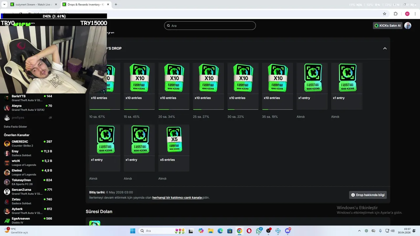This screenshot has width=420, height=236.
Task: Open the EgeArseven channel avatar
Action: [x=7, y=221]
